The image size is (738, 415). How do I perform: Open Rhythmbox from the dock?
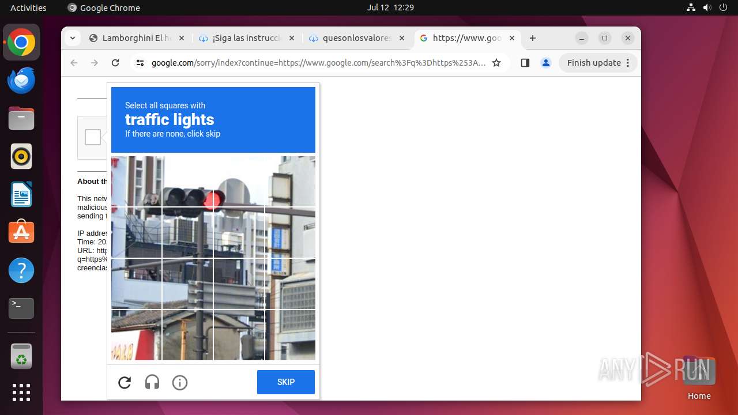21,156
